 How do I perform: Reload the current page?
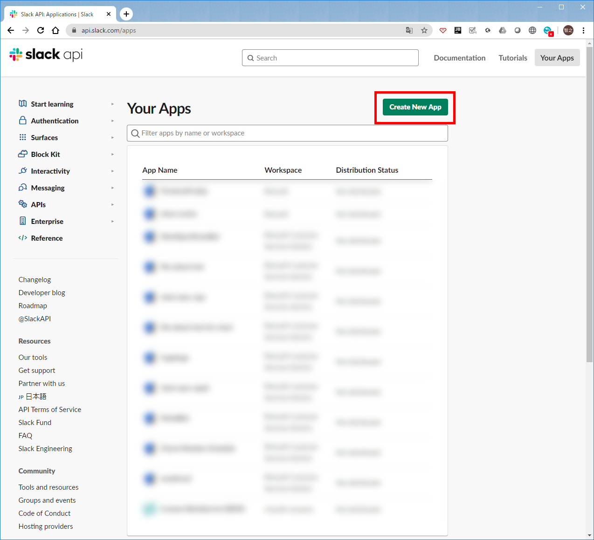coord(41,30)
